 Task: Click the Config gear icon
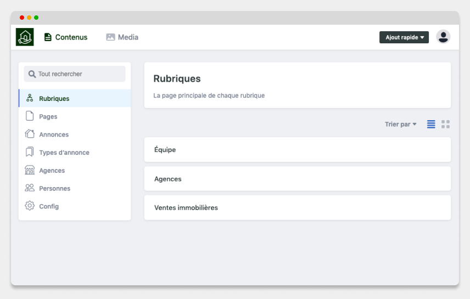(x=30, y=206)
